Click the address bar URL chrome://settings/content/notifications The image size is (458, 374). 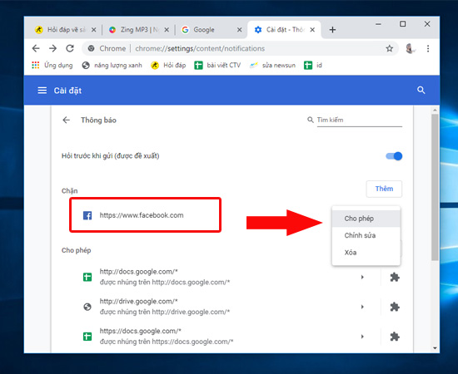coord(200,49)
